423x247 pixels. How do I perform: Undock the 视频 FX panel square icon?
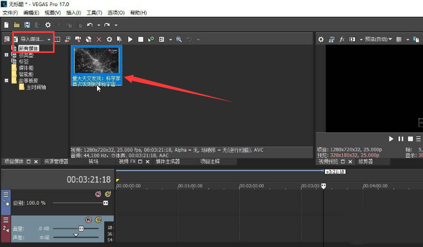click(x=140, y=162)
